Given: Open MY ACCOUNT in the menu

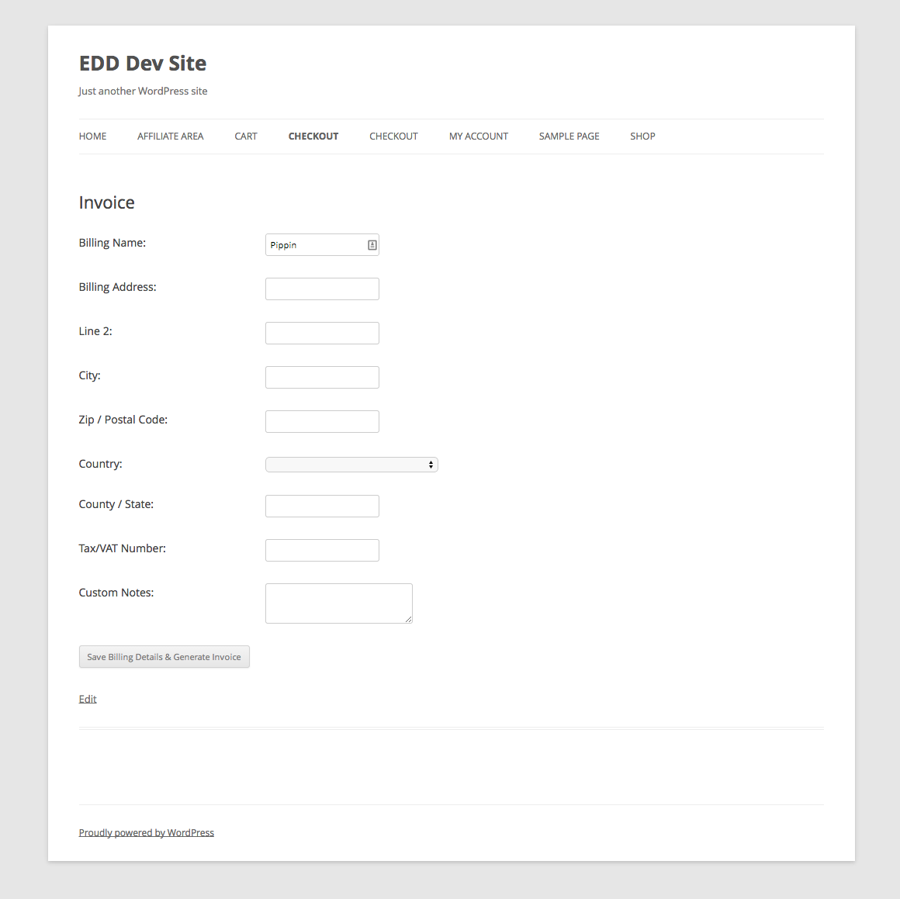Looking at the screenshot, I should click(x=479, y=136).
